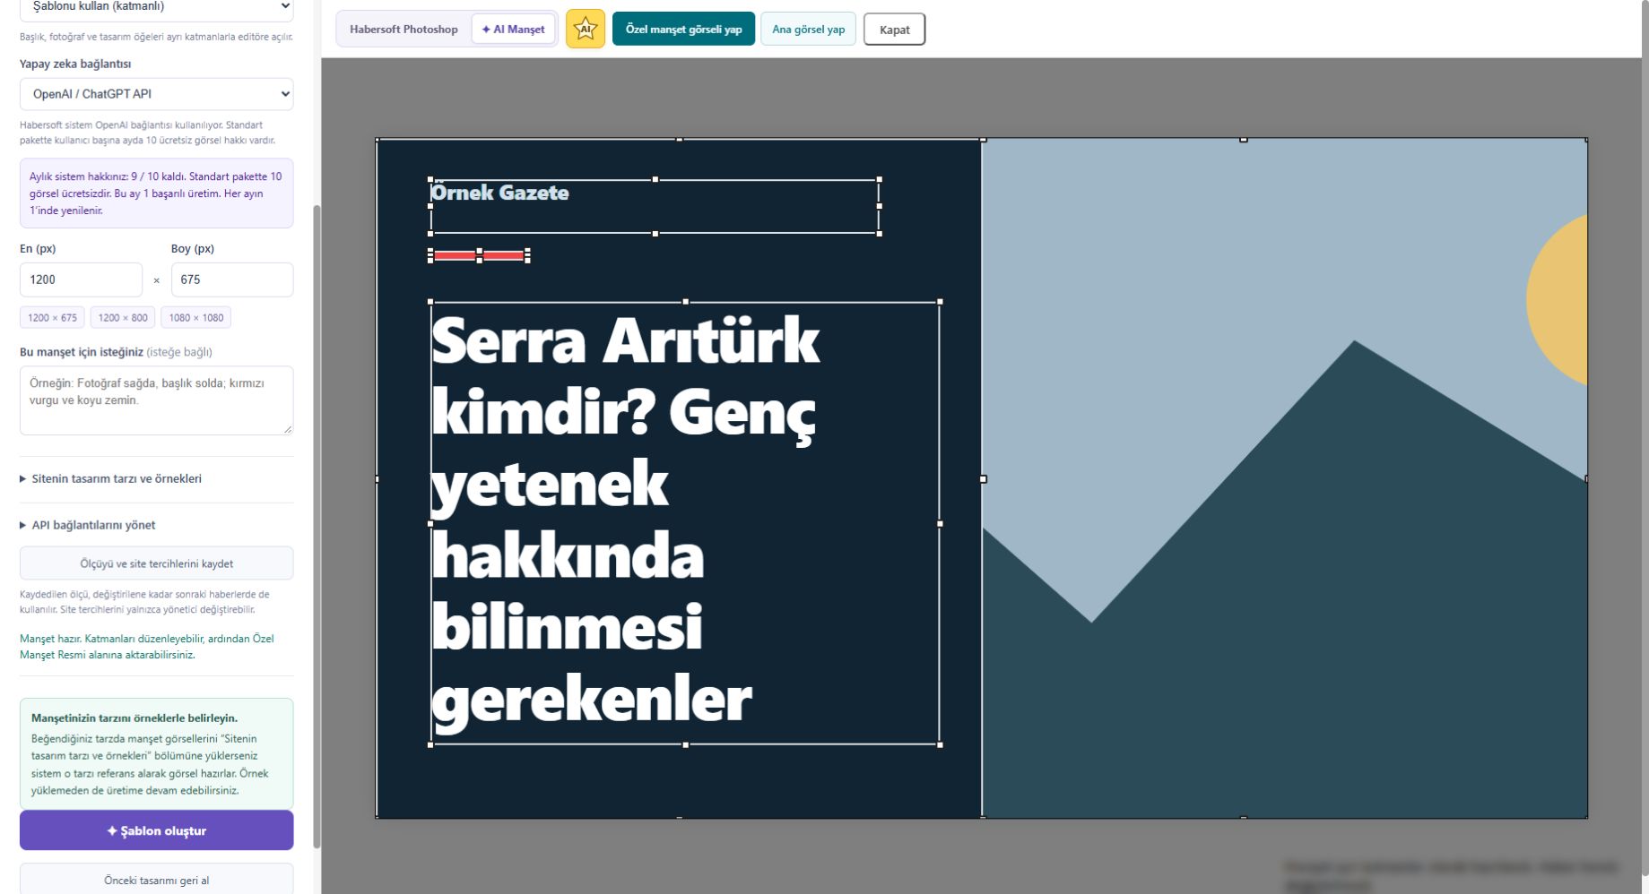This screenshot has width=1649, height=894.
Task: Click the Manşet hazır status message
Action: [147, 647]
